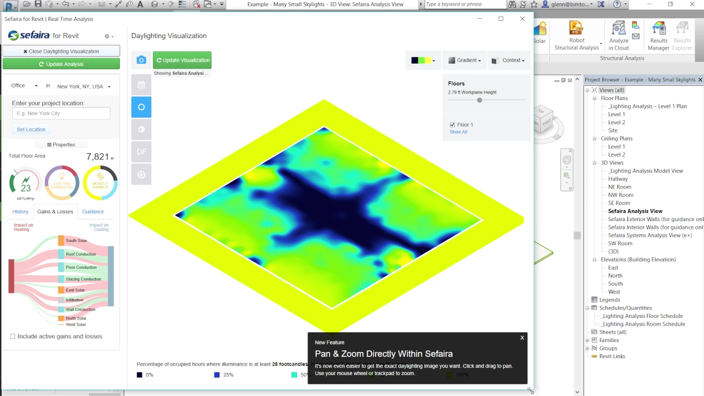Click the steering wheel icon on Revit navigation bar
704x396 pixels.
(x=566, y=160)
